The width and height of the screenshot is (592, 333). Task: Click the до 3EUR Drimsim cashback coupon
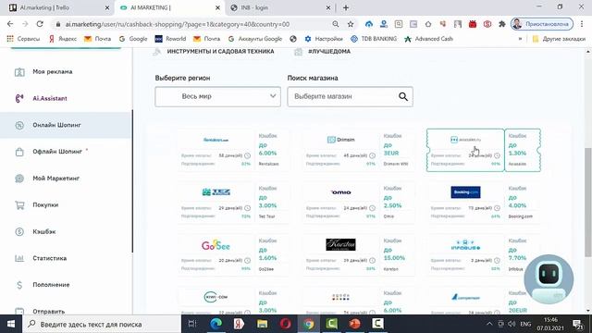click(x=398, y=150)
